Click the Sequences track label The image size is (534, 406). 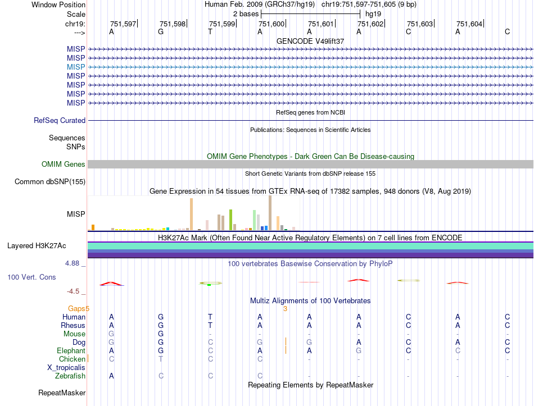coord(67,138)
